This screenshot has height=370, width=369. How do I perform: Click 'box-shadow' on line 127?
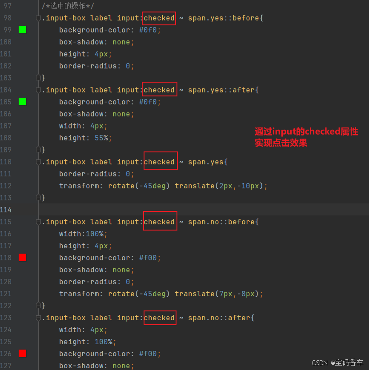pyautogui.click(x=81, y=366)
